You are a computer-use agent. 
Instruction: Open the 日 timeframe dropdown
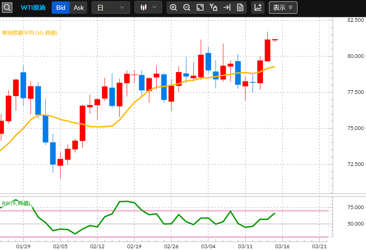point(111,8)
